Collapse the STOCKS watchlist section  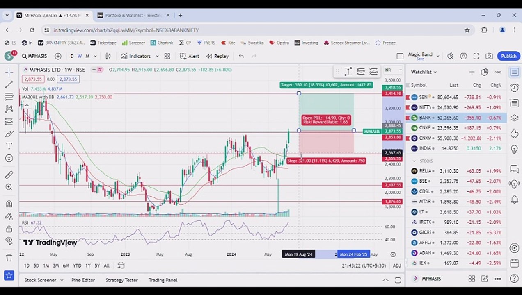coord(414,161)
